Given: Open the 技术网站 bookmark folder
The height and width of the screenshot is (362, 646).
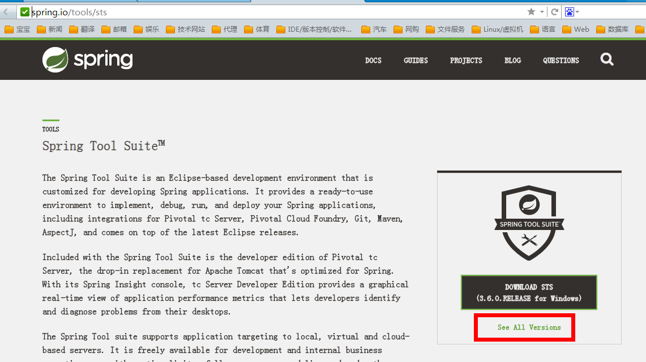Looking at the screenshot, I should [x=185, y=29].
